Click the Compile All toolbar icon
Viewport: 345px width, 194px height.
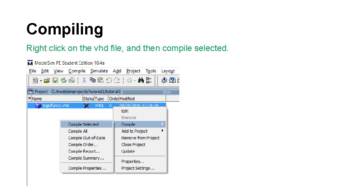(172, 80)
